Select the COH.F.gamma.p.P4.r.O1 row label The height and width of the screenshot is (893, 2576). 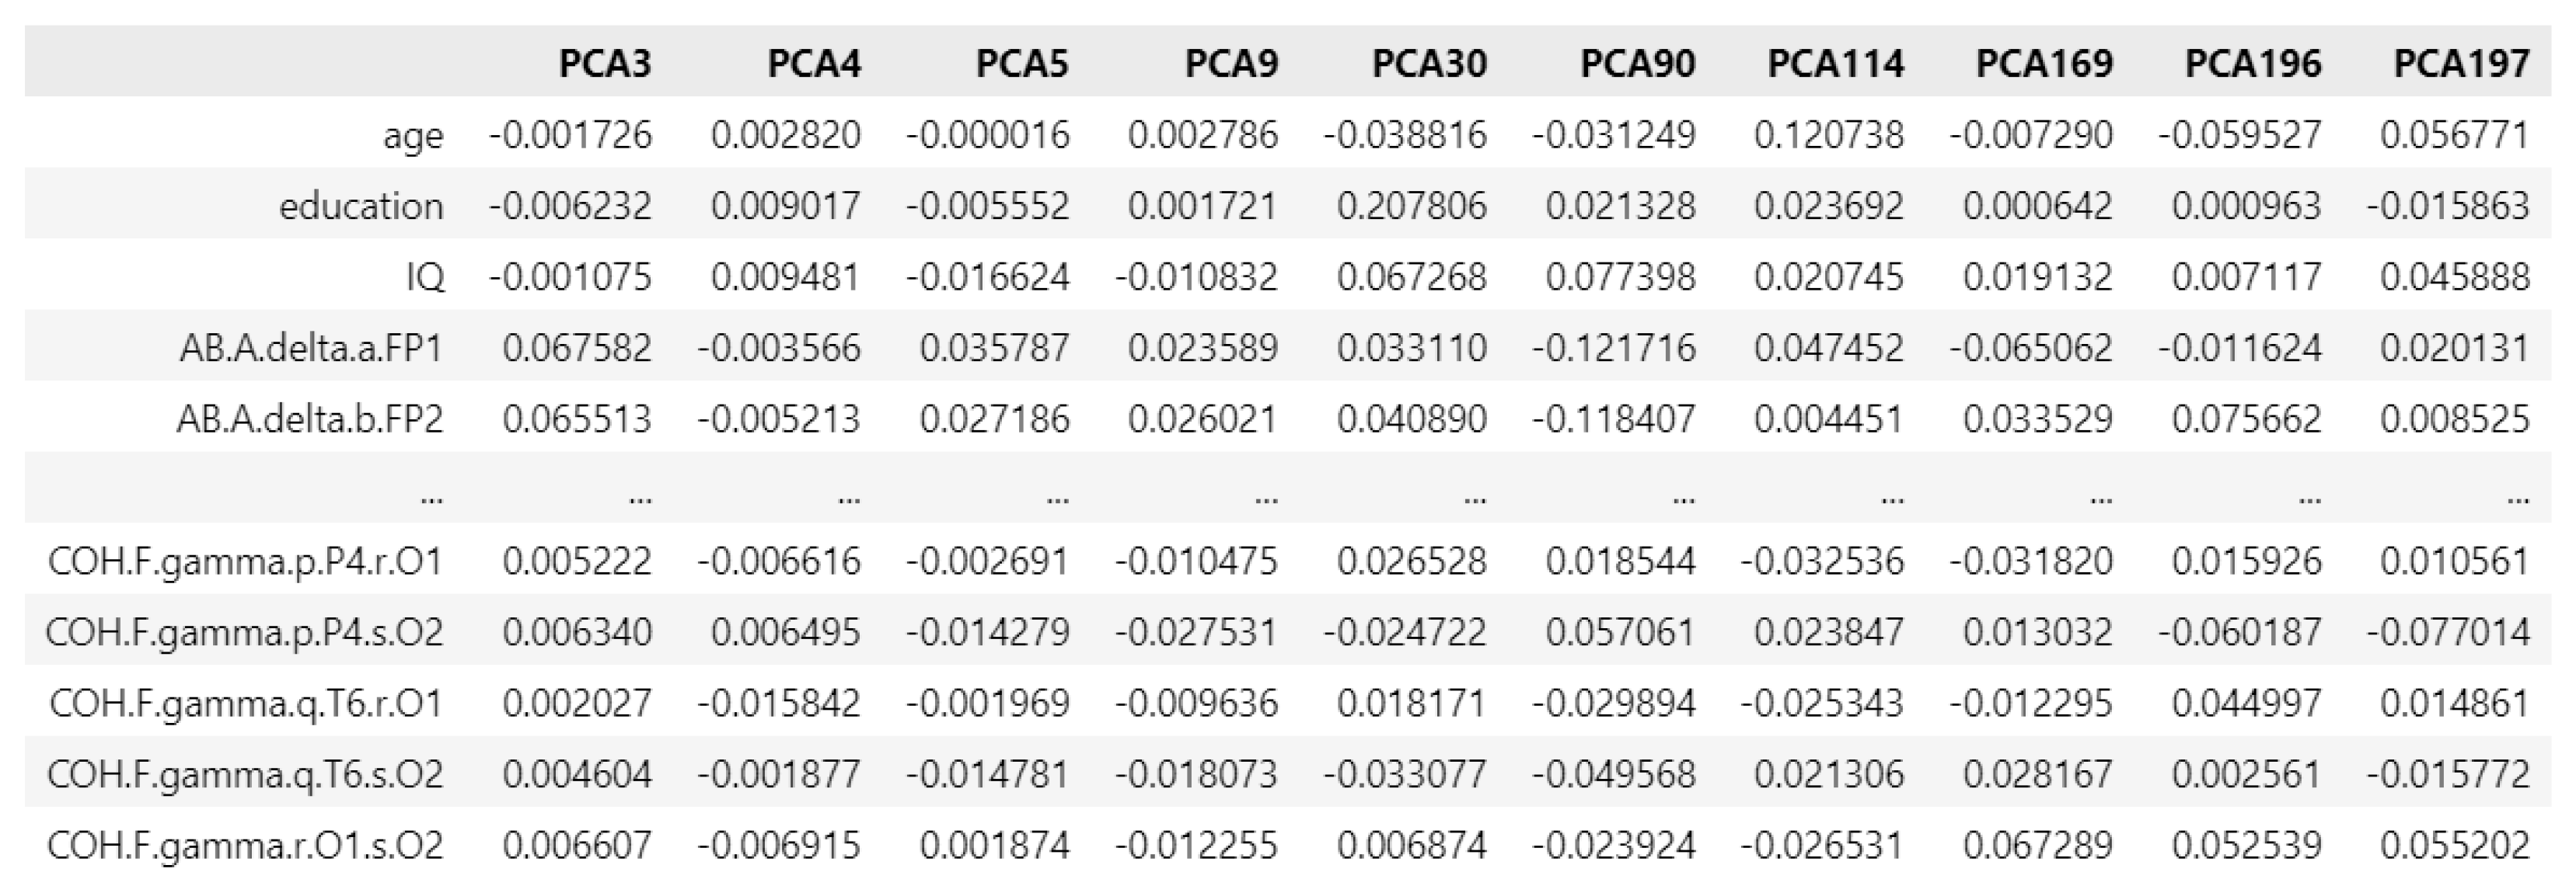[x=245, y=561]
